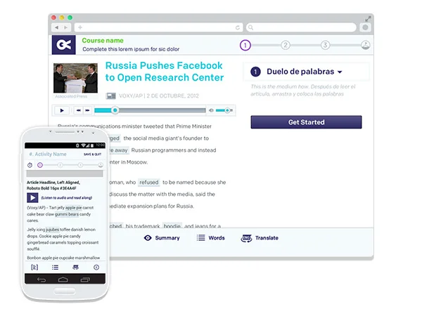The image size is (422, 316).
Task: Open the Translate tab
Action: (x=260, y=238)
